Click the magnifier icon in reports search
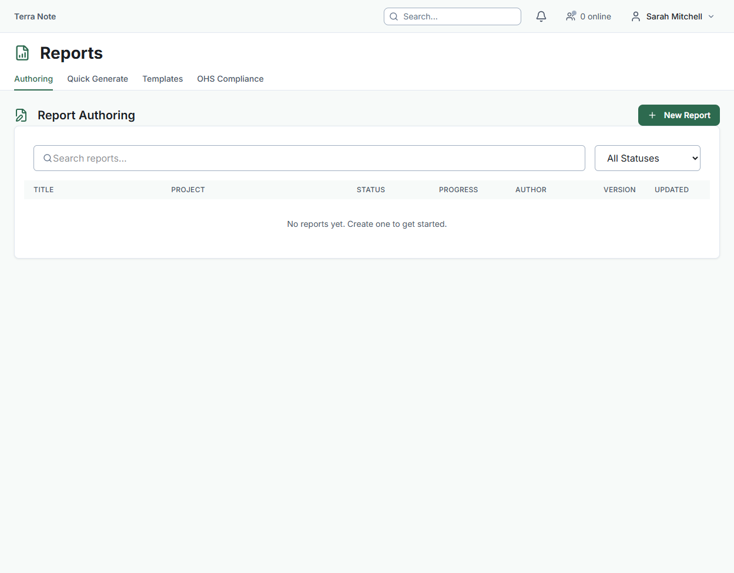734x573 pixels. (48, 158)
